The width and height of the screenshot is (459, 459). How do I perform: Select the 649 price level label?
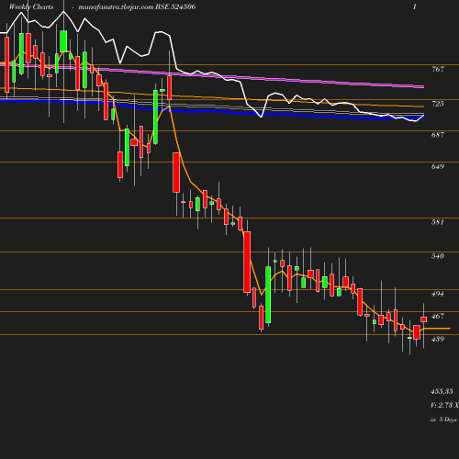click(438, 166)
